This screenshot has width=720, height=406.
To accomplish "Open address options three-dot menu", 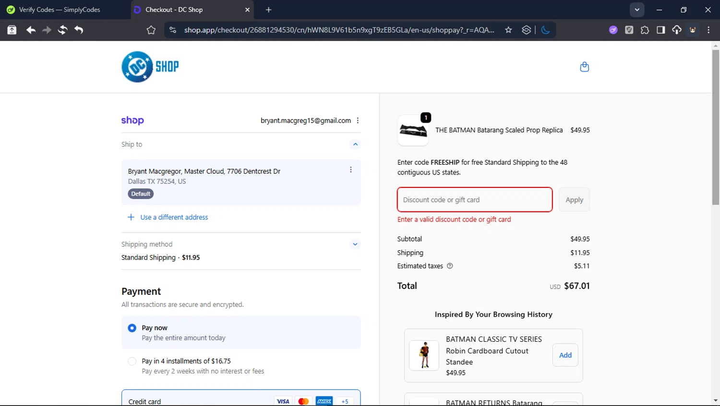I will click(x=351, y=170).
